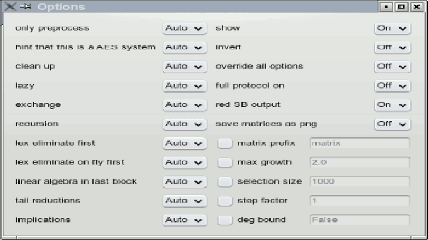Enable the matrix prefix checkbox
This screenshot has width=428, height=240.
click(x=225, y=144)
